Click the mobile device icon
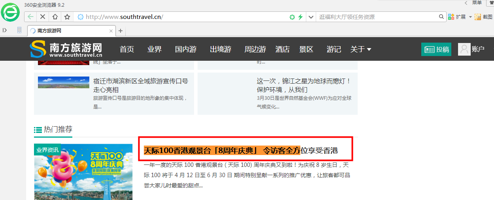Viewport: 494px width, 200px height. [19, 30]
